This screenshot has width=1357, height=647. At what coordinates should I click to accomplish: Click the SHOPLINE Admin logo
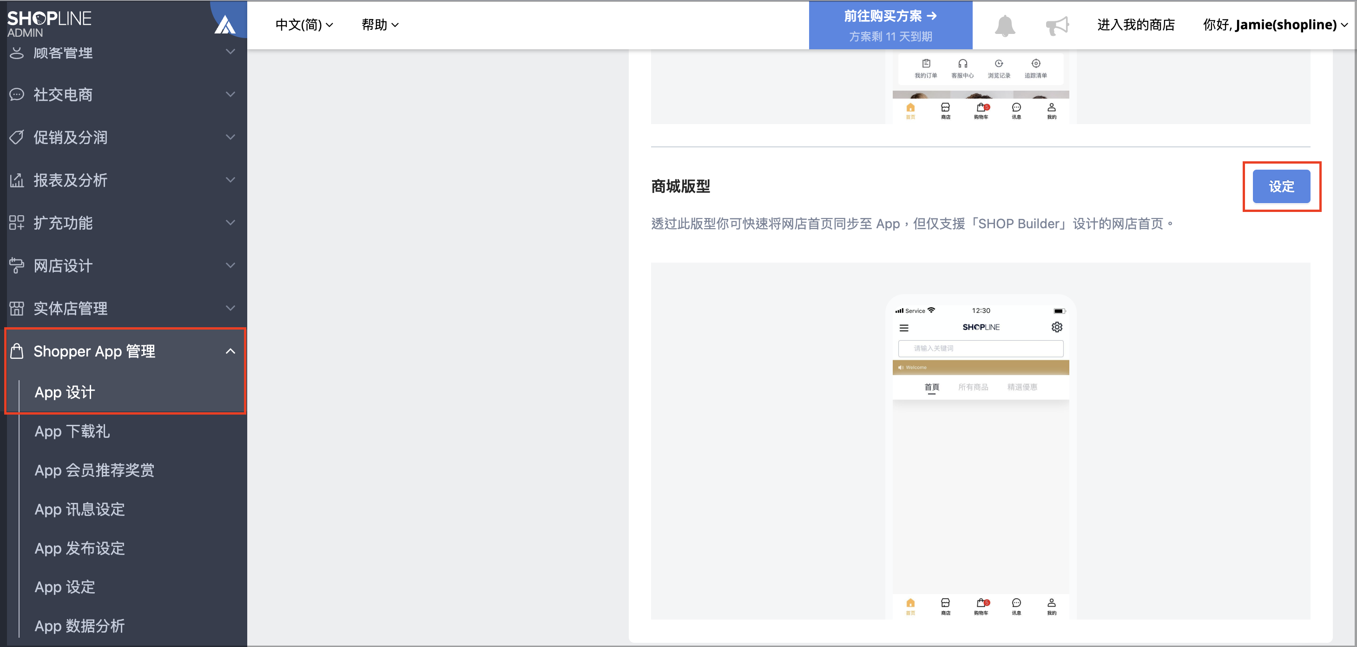click(49, 24)
